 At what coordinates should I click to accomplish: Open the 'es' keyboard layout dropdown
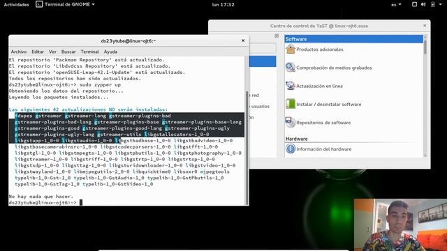[396, 4]
